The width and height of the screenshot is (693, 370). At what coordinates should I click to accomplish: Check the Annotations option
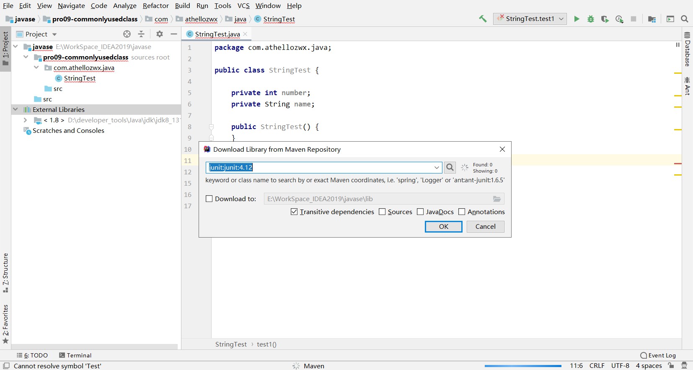(462, 212)
